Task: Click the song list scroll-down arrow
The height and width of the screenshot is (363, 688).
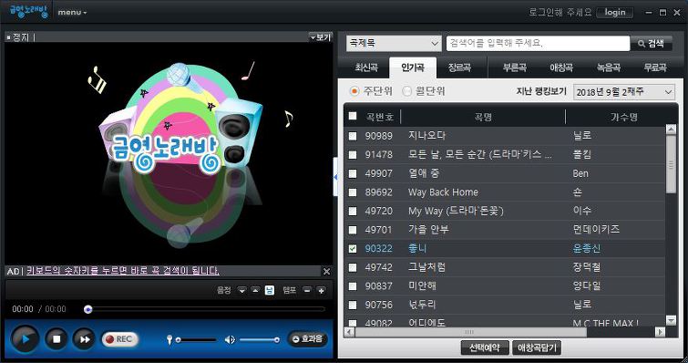Action: [x=671, y=320]
